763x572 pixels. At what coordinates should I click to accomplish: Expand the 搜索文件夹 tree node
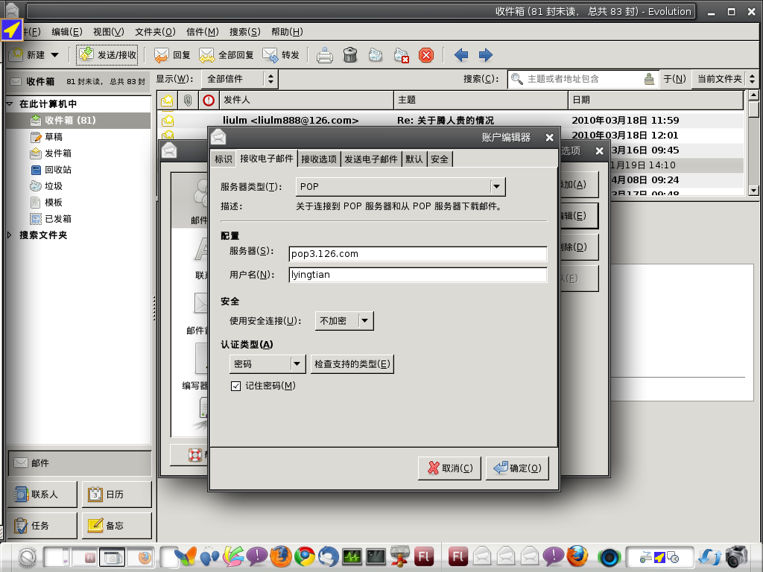point(9,235)
